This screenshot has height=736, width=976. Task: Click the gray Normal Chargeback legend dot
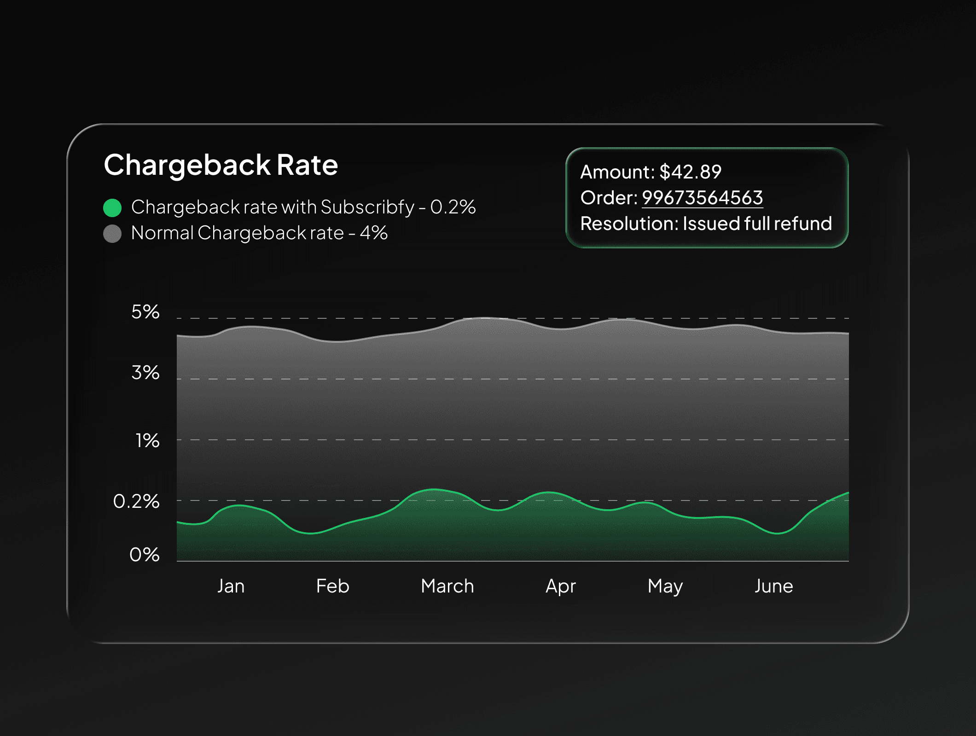click(x=112, y=234)
